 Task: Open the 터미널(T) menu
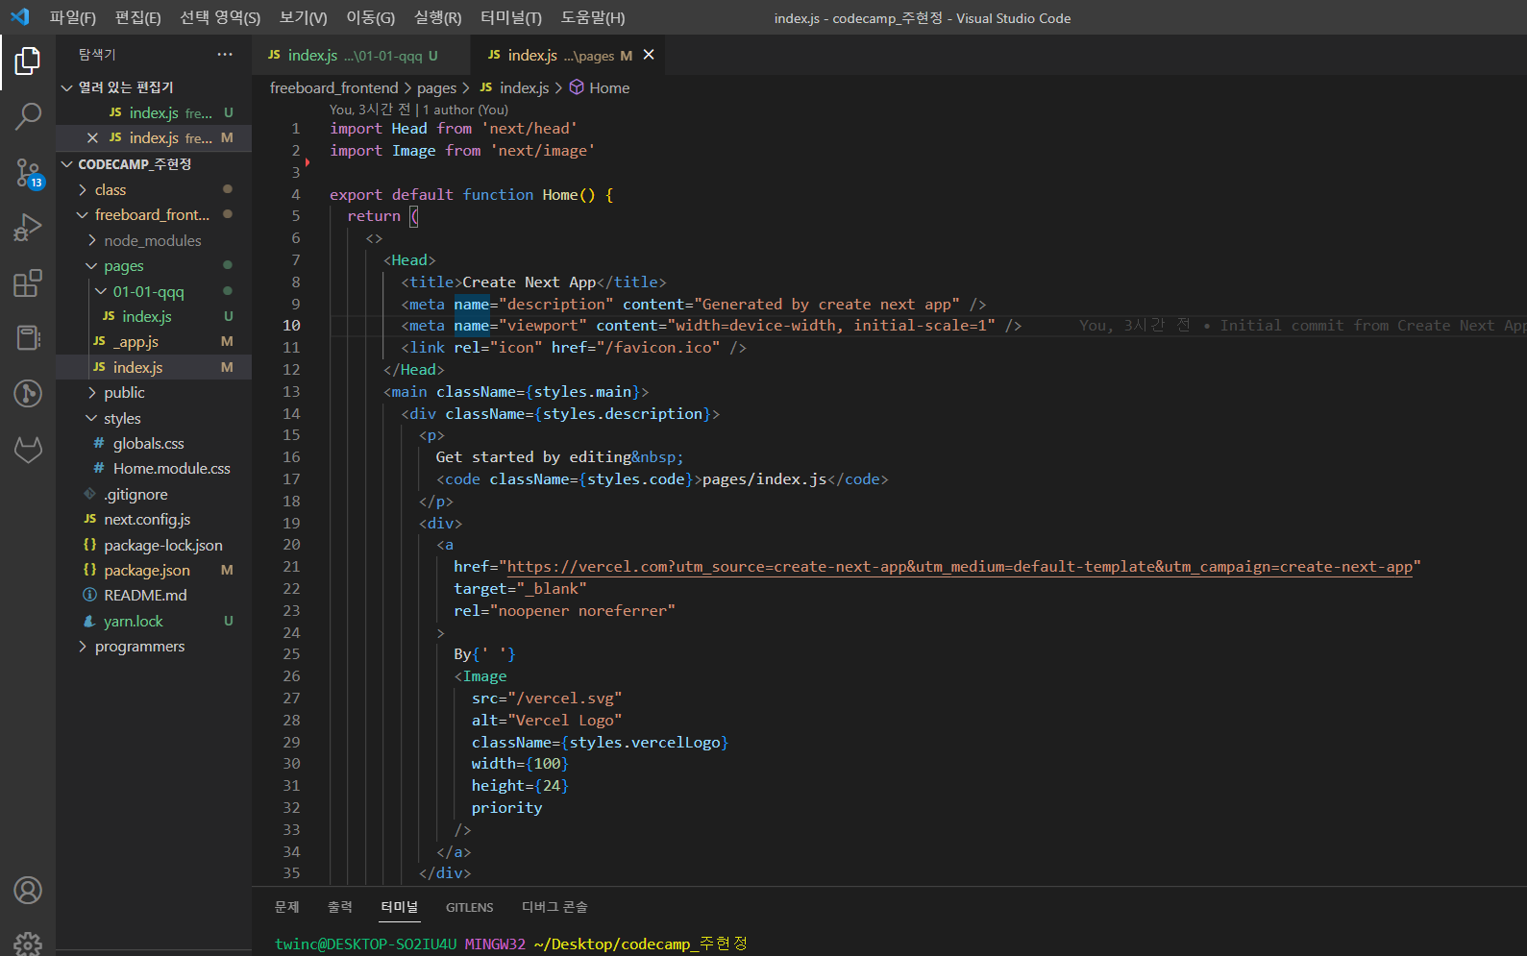pos(510,17)
